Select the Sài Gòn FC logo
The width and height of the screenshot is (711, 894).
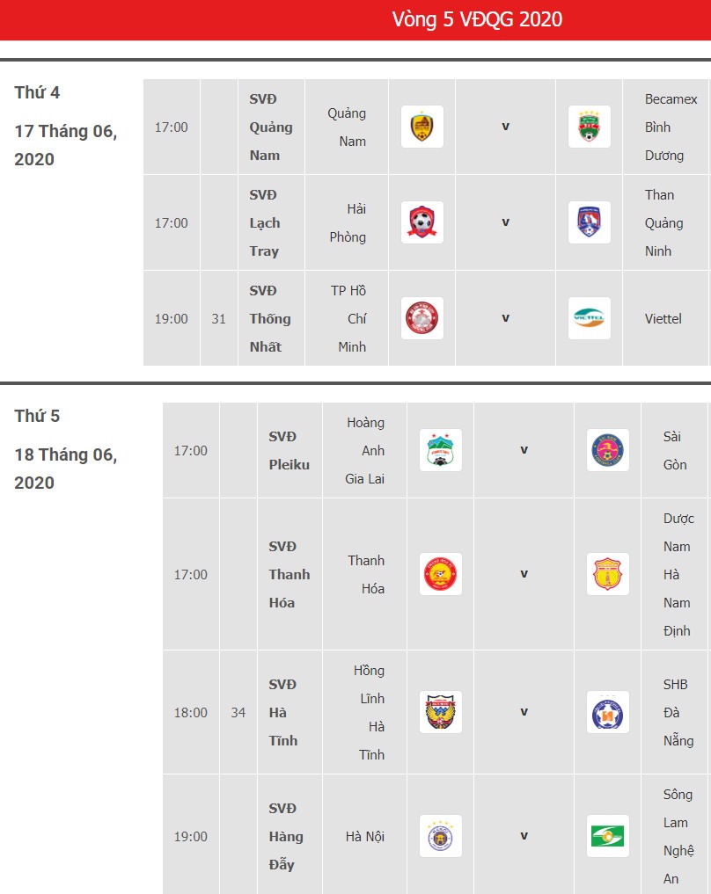(608, 450)
